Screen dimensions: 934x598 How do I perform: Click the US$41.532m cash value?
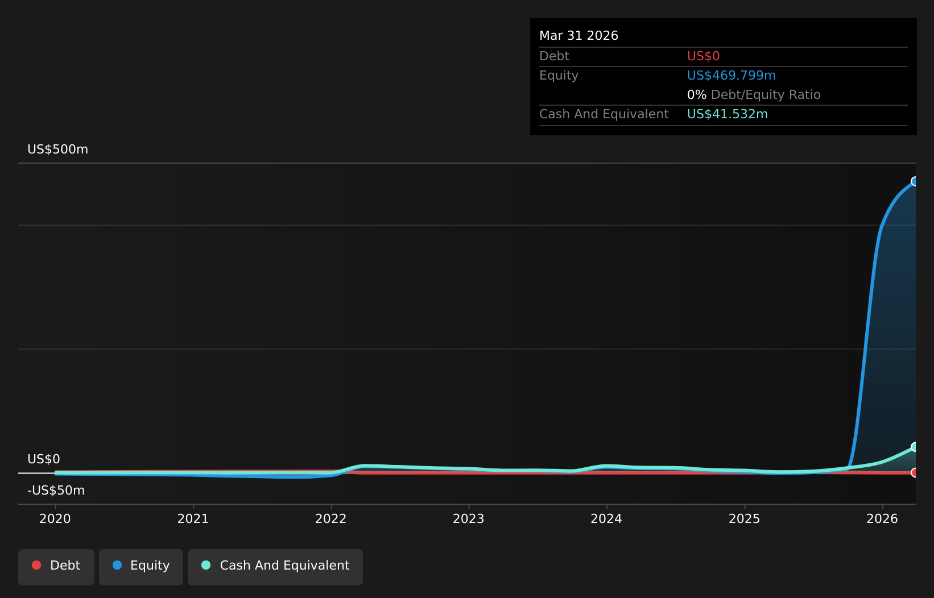click(x=728, y=114)
